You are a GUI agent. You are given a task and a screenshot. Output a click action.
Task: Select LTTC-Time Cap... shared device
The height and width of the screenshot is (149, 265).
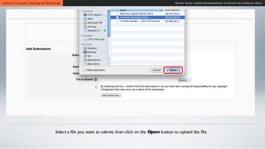(x=95, y=40)
